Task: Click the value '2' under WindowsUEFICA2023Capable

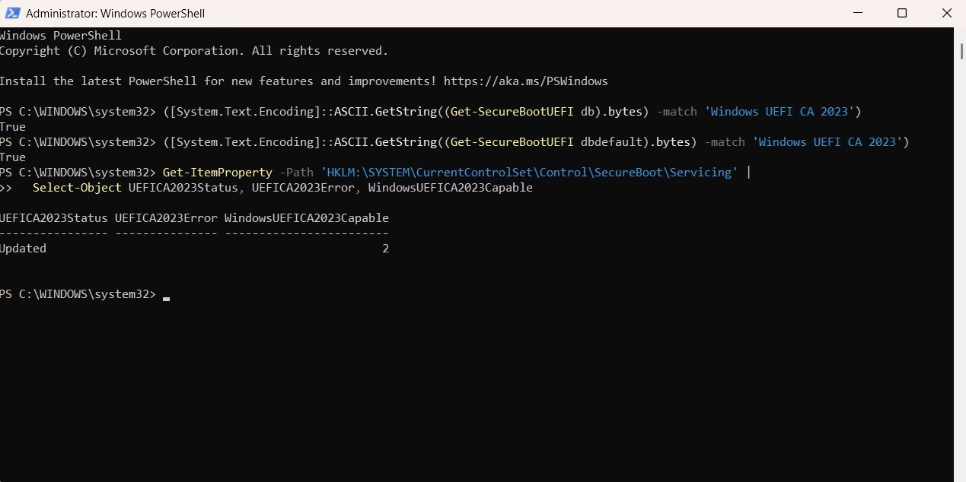Action: (385, 249)
